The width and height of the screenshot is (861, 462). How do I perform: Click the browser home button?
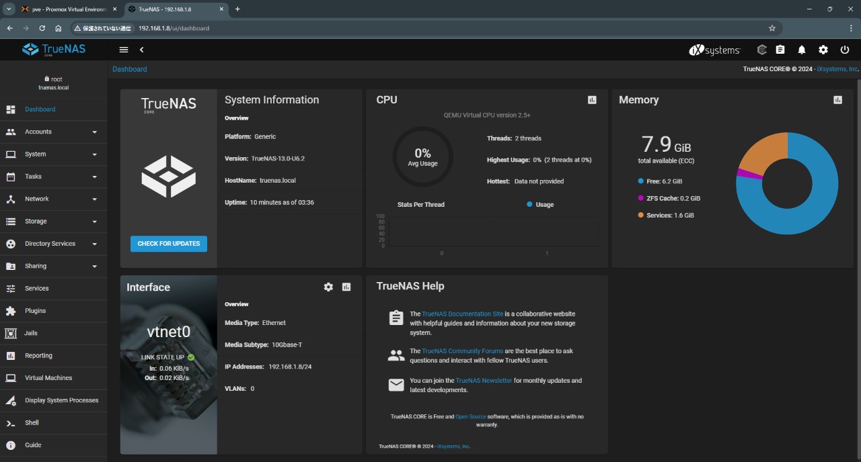point(59,28)
